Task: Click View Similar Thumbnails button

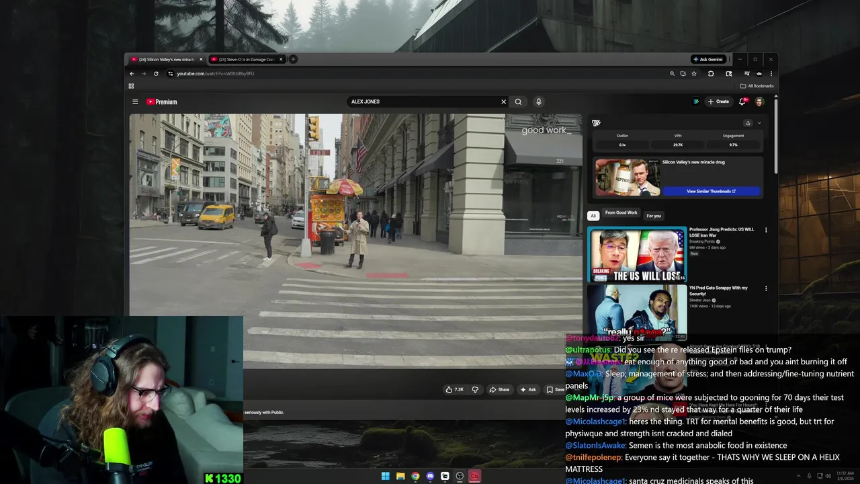Action: click(x=711, y=191)
